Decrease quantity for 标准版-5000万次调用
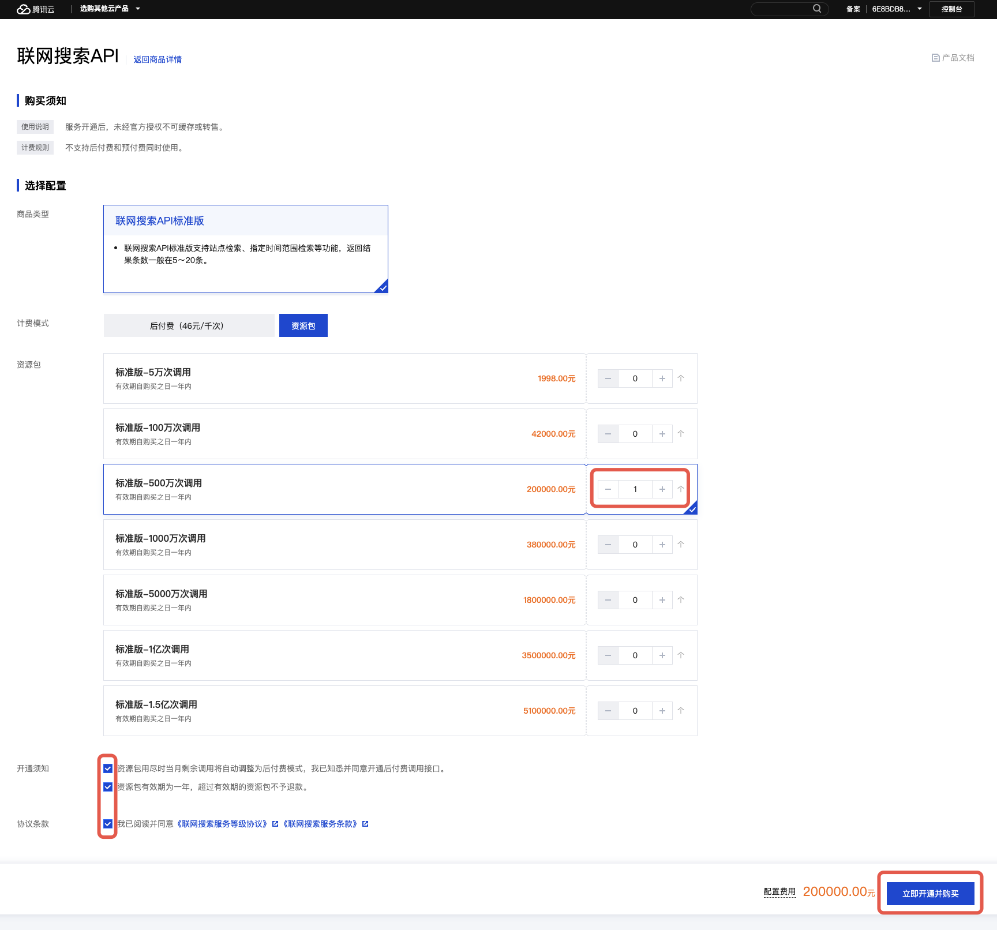Viewport: 997px width, 930px height. pyautogui.click(x=608, y=600)
